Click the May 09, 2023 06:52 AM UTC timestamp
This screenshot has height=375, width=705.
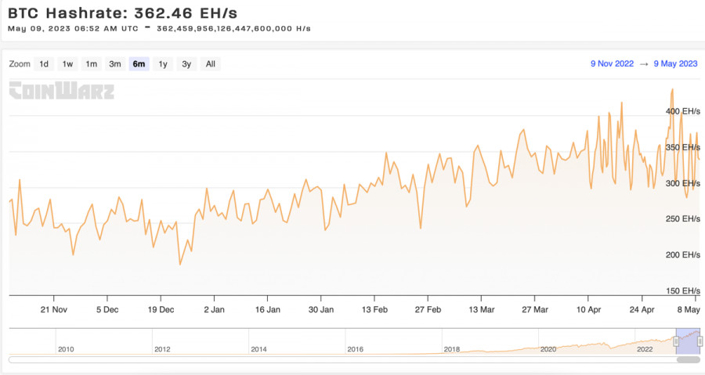tap(73, 28)
